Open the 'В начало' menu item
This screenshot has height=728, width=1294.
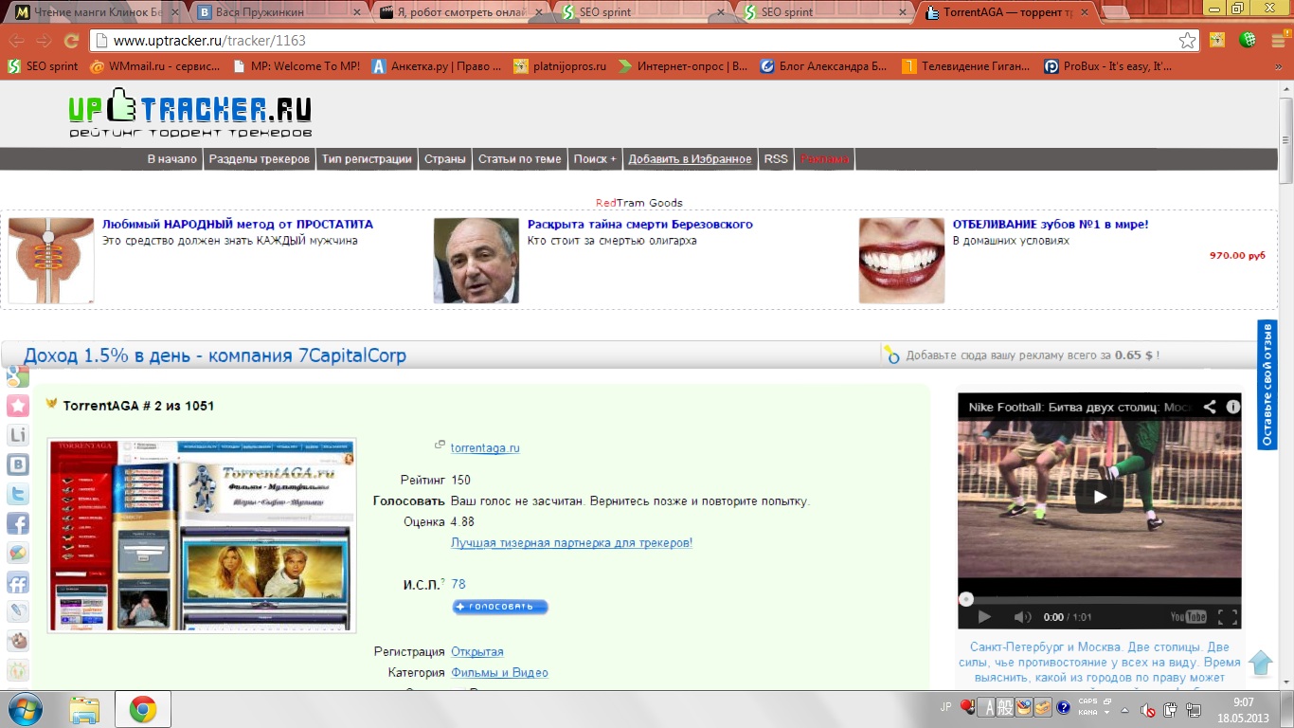coord(172,159)
